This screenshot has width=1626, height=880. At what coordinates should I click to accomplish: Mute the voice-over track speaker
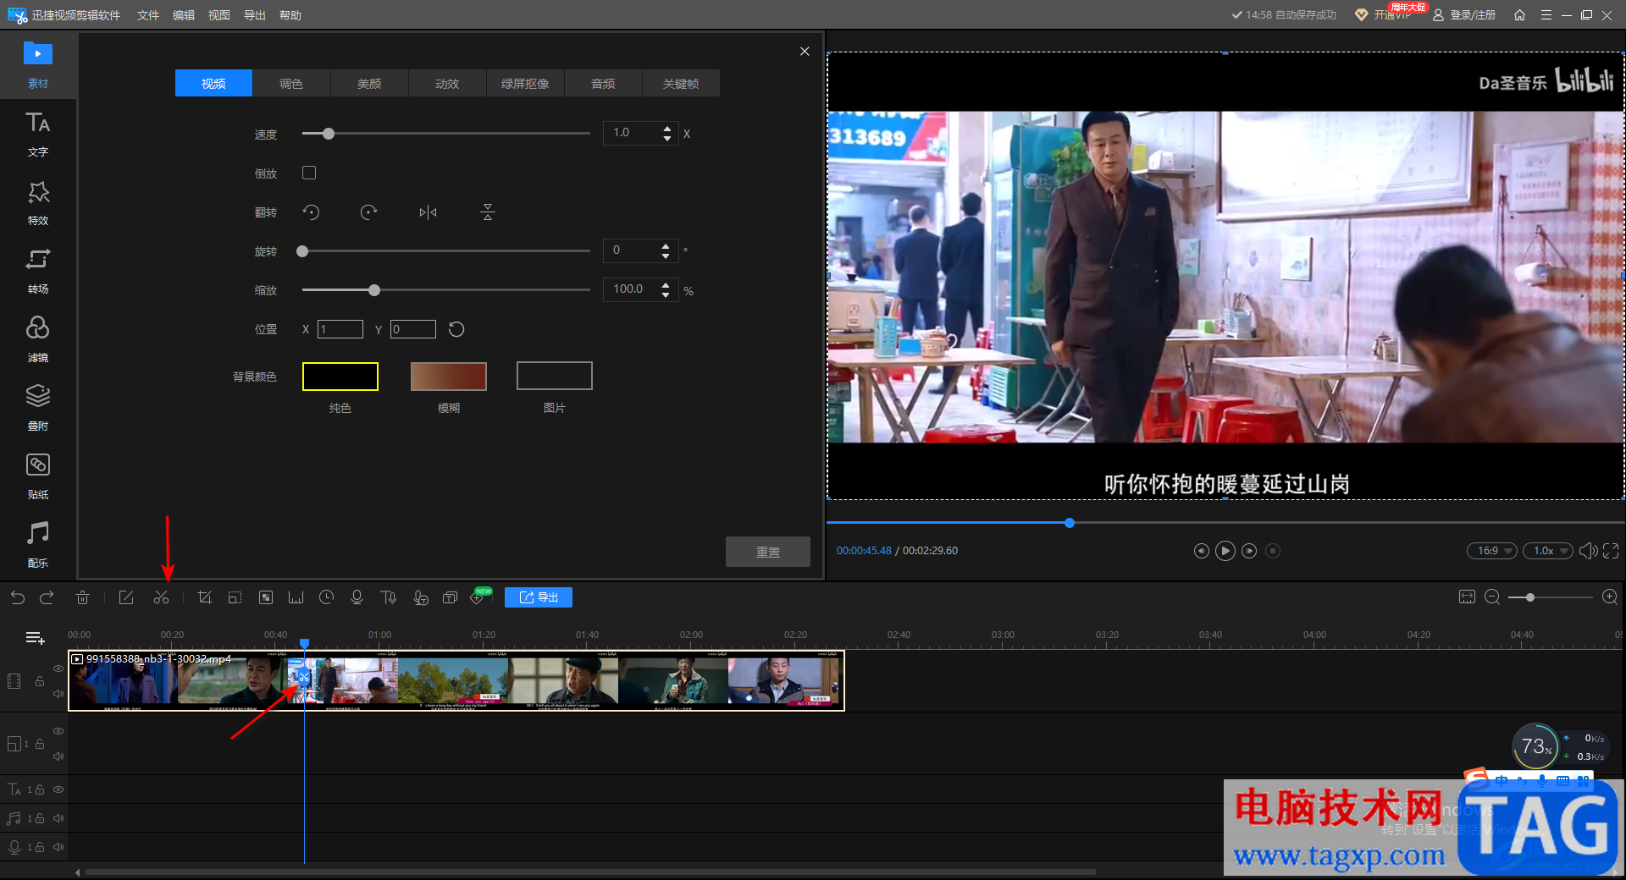(x=58, y=847)
